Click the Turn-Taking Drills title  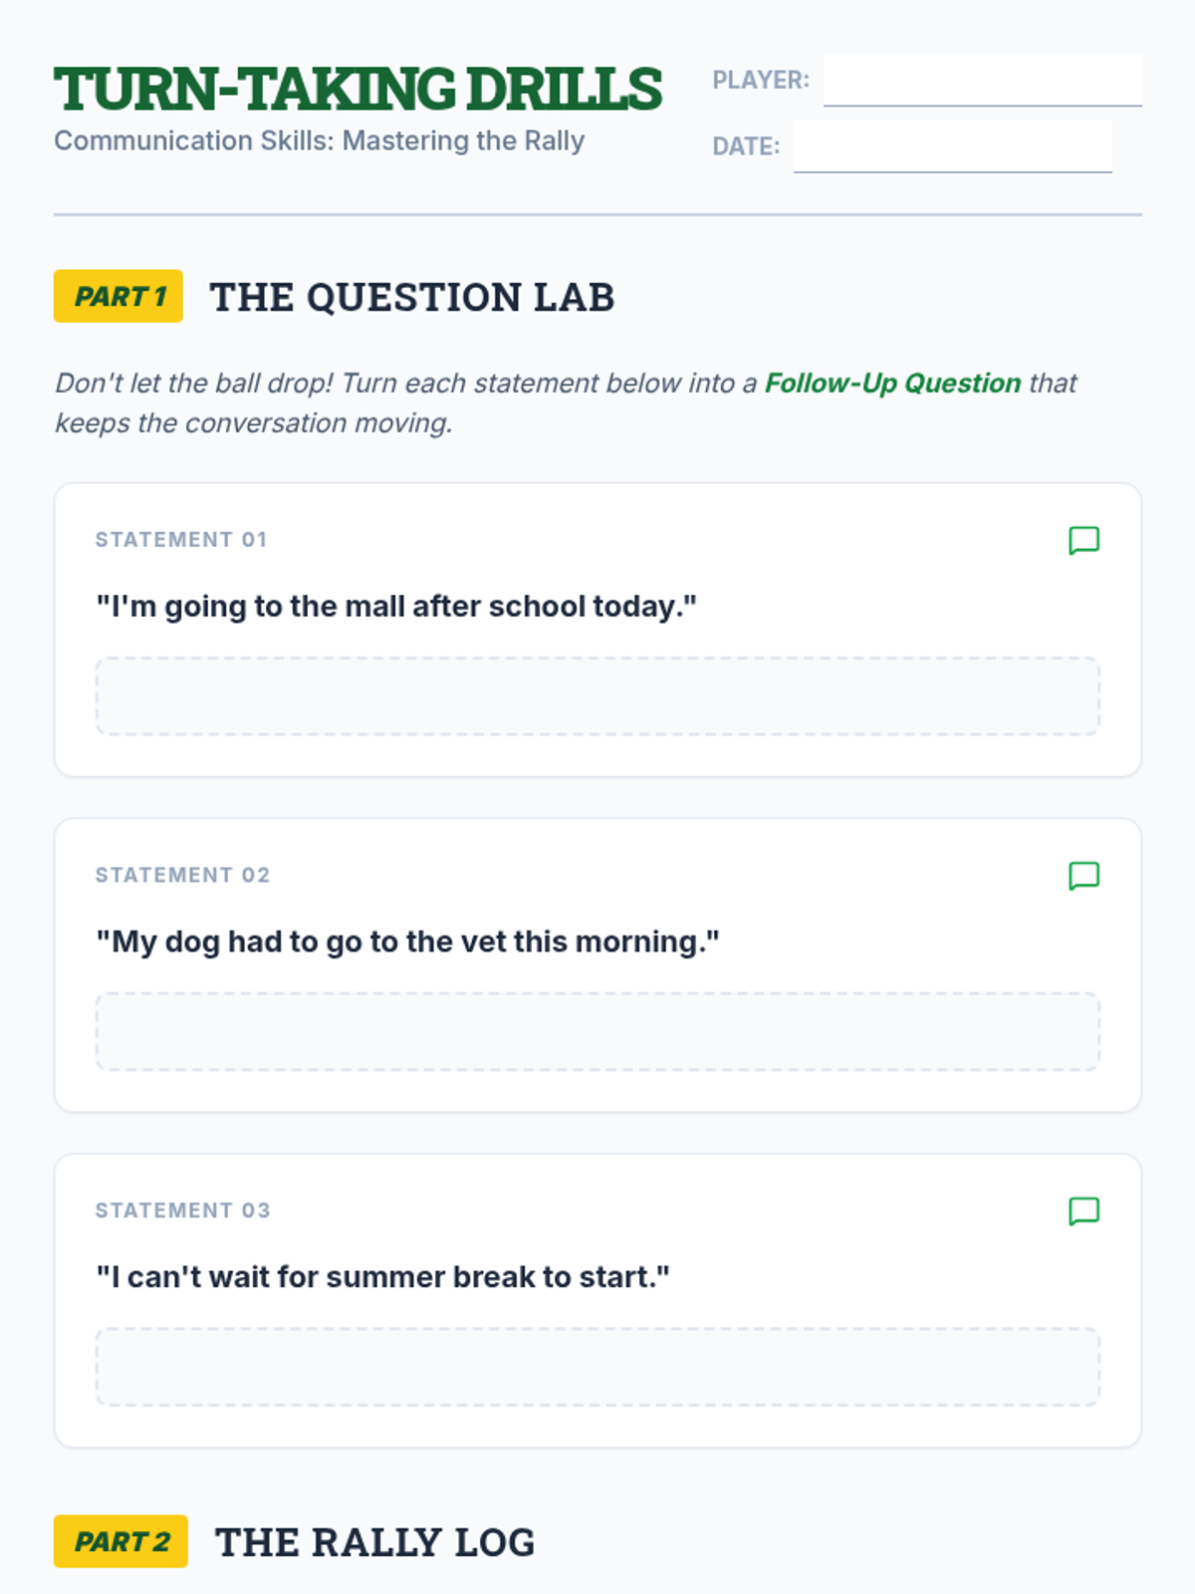pos(358,90)
